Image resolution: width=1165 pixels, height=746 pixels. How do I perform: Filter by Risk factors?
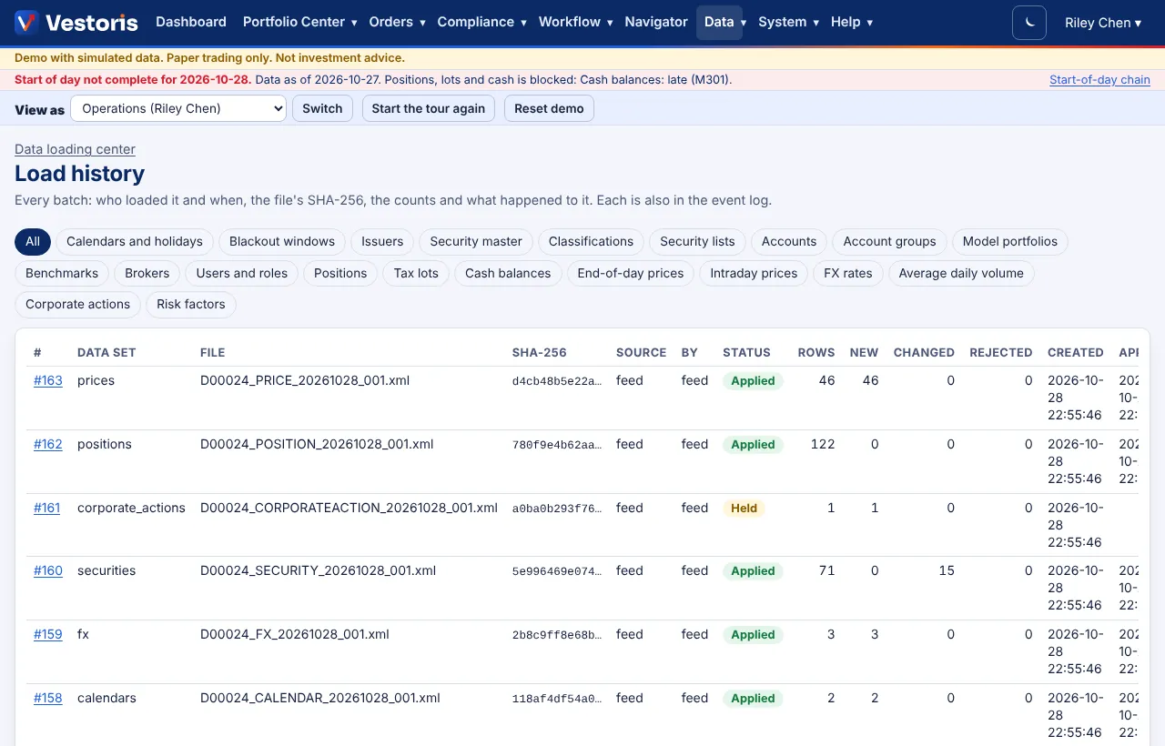point(191,304)
